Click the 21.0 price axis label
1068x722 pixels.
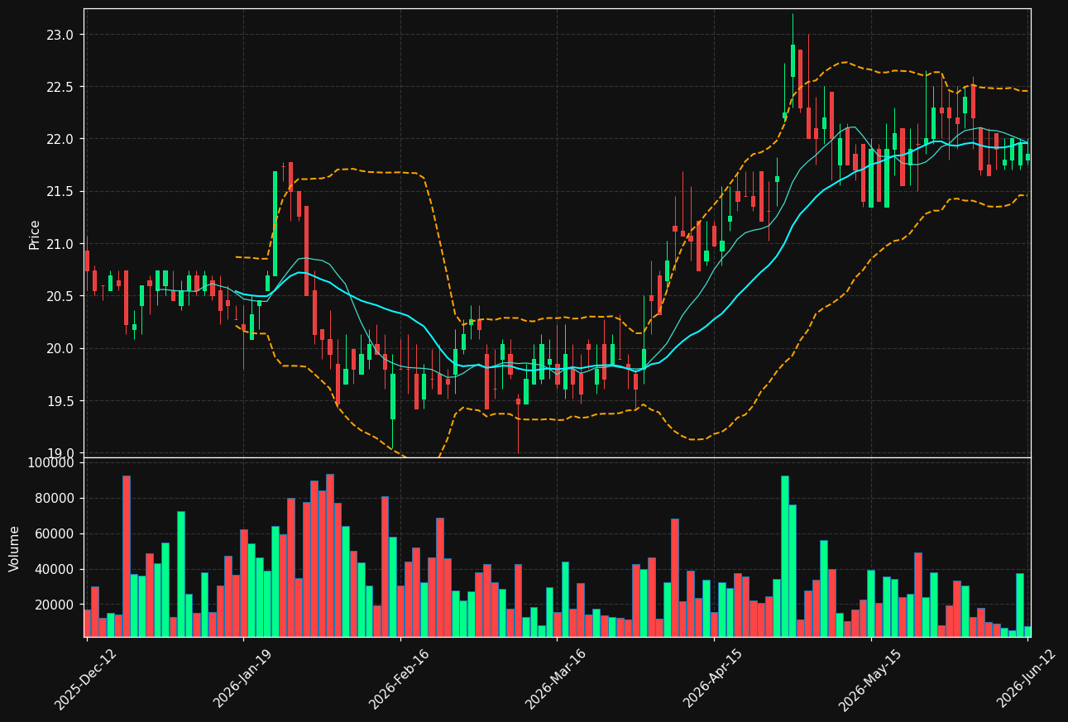61,244
